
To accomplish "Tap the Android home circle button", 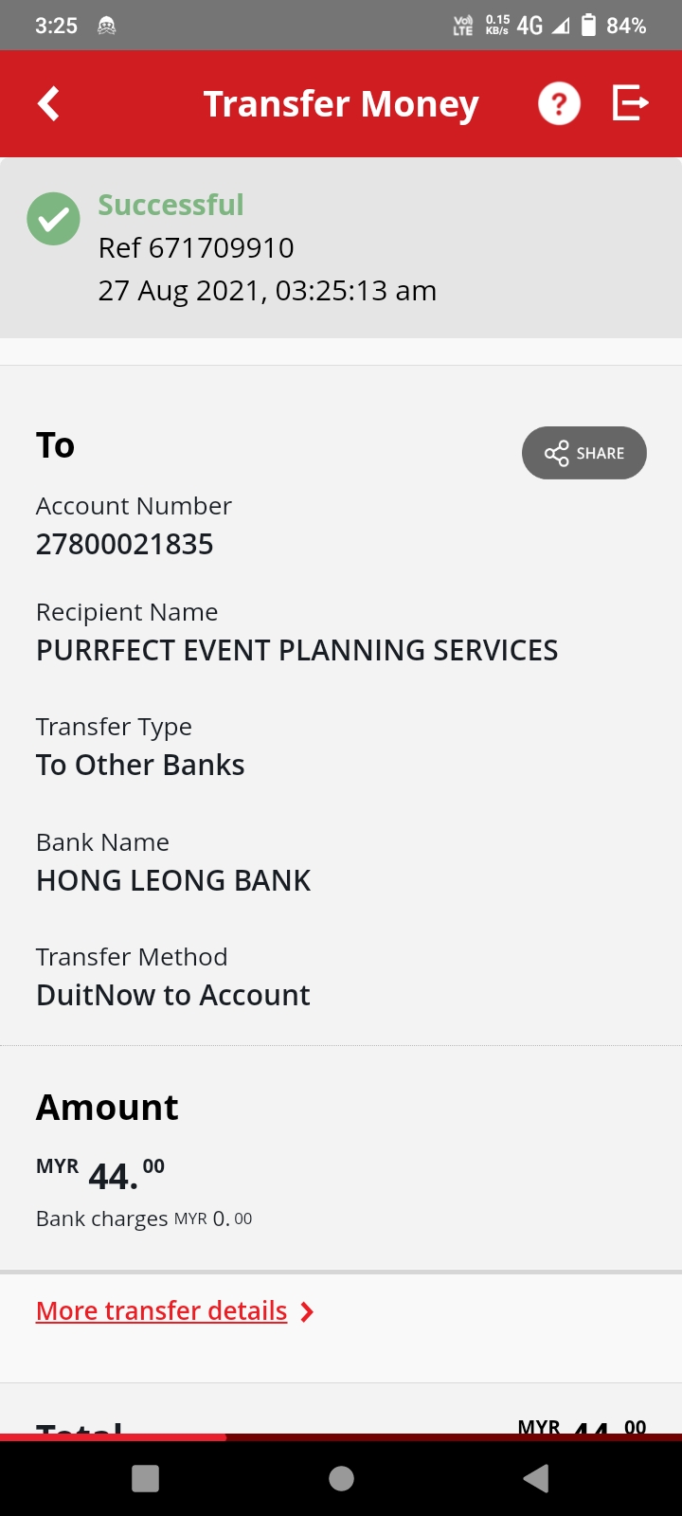I will 341,1478.
